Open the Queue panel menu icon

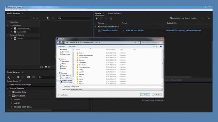(x=103, y=14)
